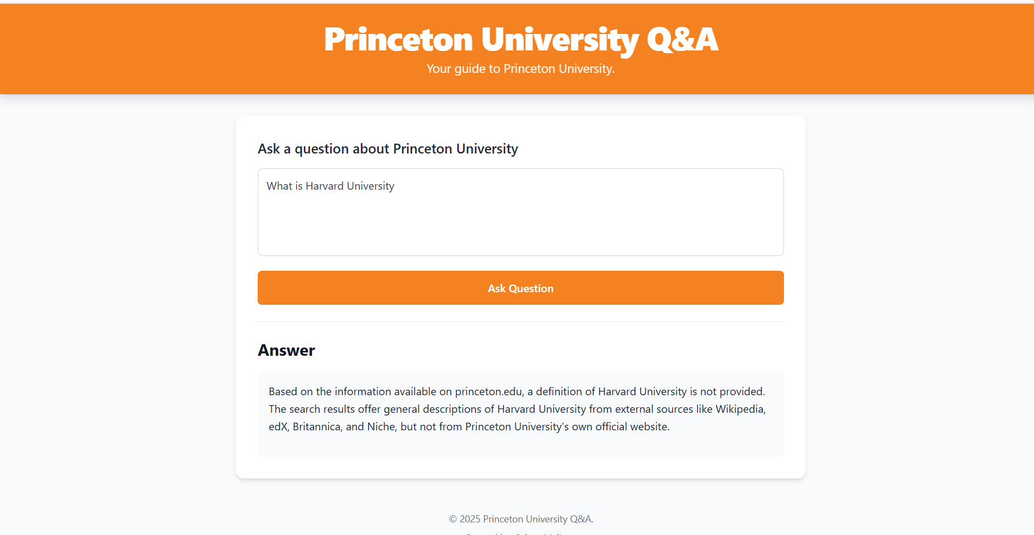Focus the question text area
1034x535 pixels.
[x=520, y=212]
